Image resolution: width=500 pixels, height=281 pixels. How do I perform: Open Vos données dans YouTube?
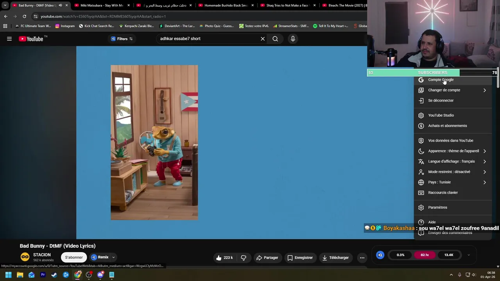click(453, 140)
